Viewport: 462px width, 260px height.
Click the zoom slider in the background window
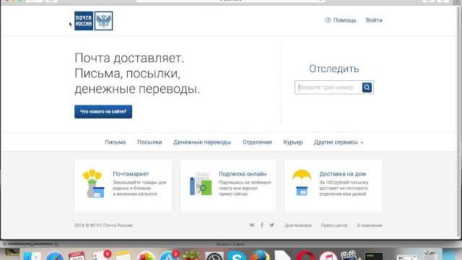[31, 244]
